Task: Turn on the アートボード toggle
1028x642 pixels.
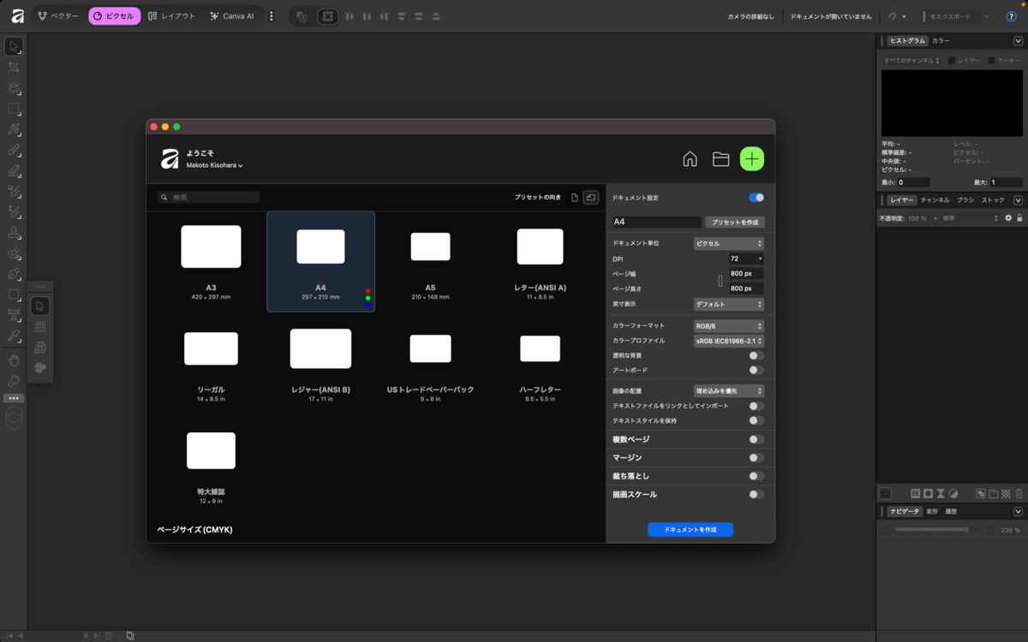Action: click(756, 370)
